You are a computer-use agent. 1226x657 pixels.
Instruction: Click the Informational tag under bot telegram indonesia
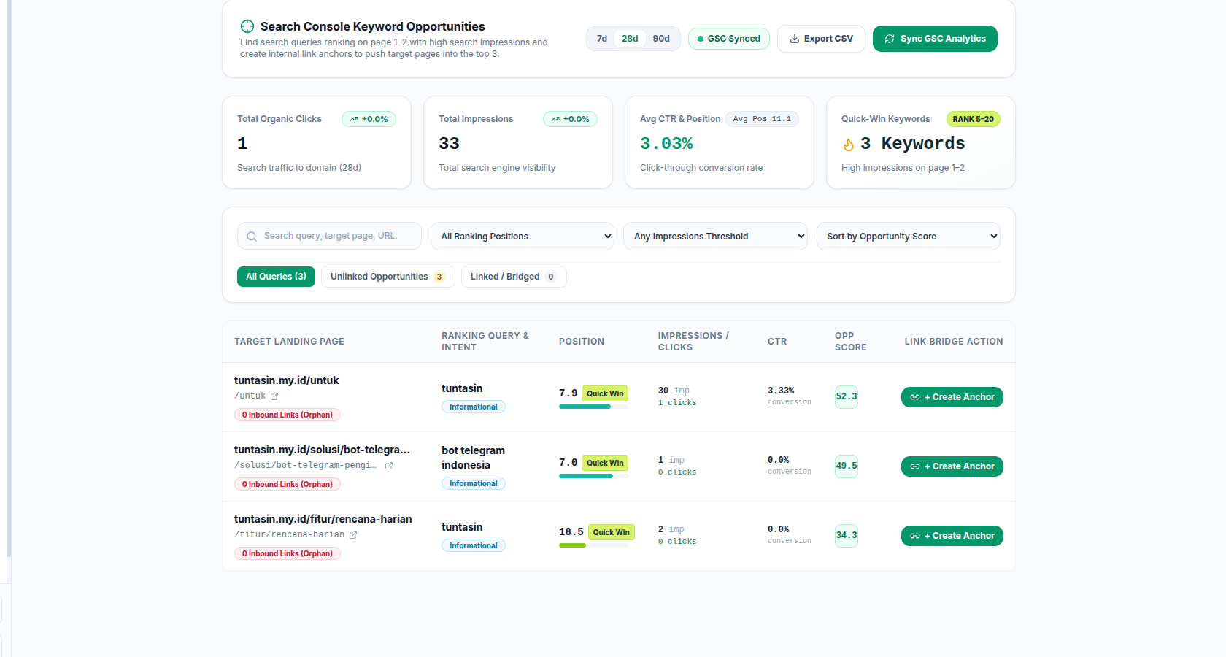[x=473, y=483]
